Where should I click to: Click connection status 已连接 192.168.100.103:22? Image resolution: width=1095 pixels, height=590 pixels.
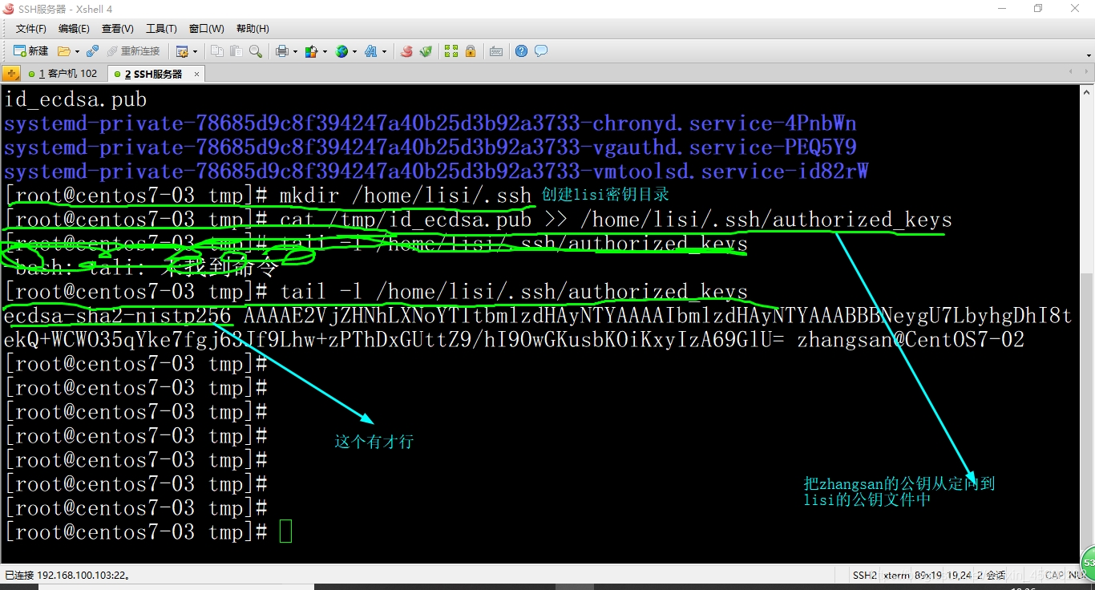[x=67, y=576]
